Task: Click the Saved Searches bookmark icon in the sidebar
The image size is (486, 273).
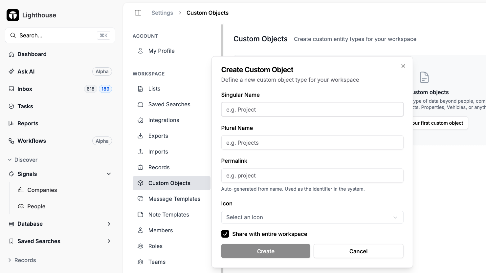Action: tap(11, 241)
